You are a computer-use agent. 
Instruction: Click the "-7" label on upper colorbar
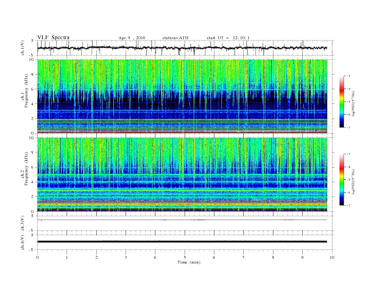(348, 127)
